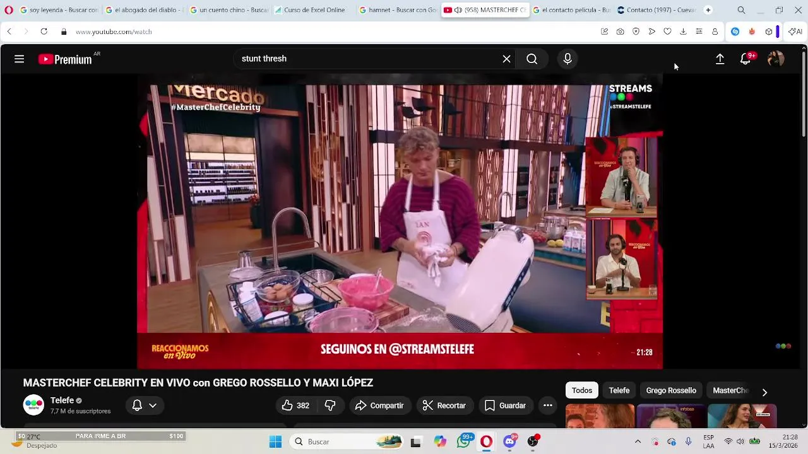This screenshot has height=454, width=808.
Task: Select the Grego Rossello filter chip
Action: 671,390
